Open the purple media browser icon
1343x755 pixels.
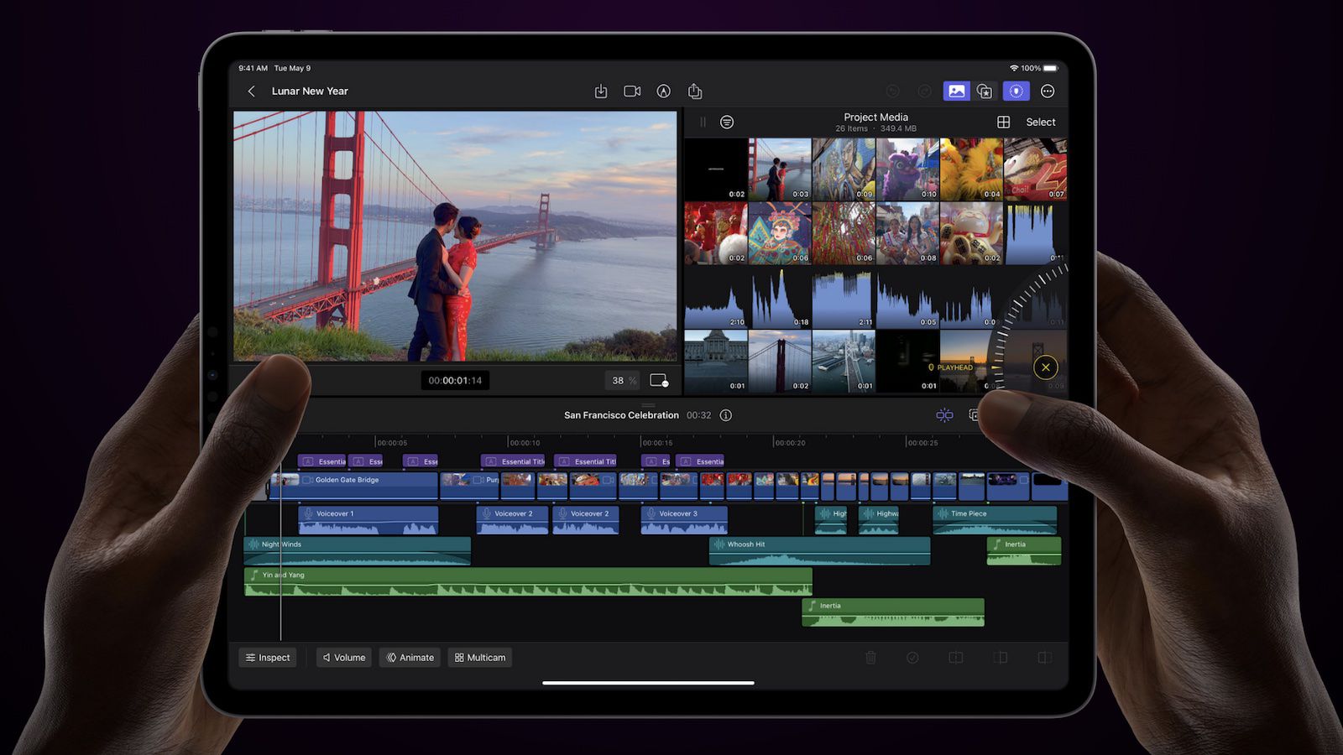tap(957, 91)
